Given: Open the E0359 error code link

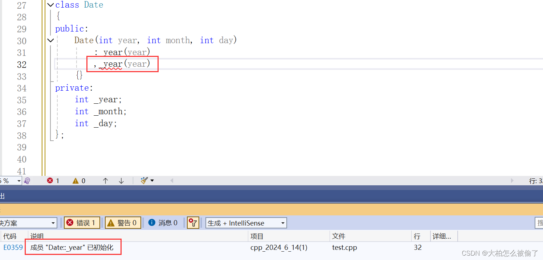Looking at the screenshot, I should pos(13,248).
